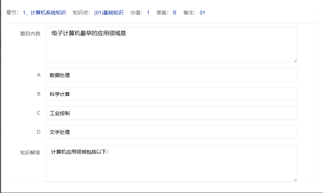Click the chapter value 1、计算机系统知识
323x193 pixels.
(44, 13)
